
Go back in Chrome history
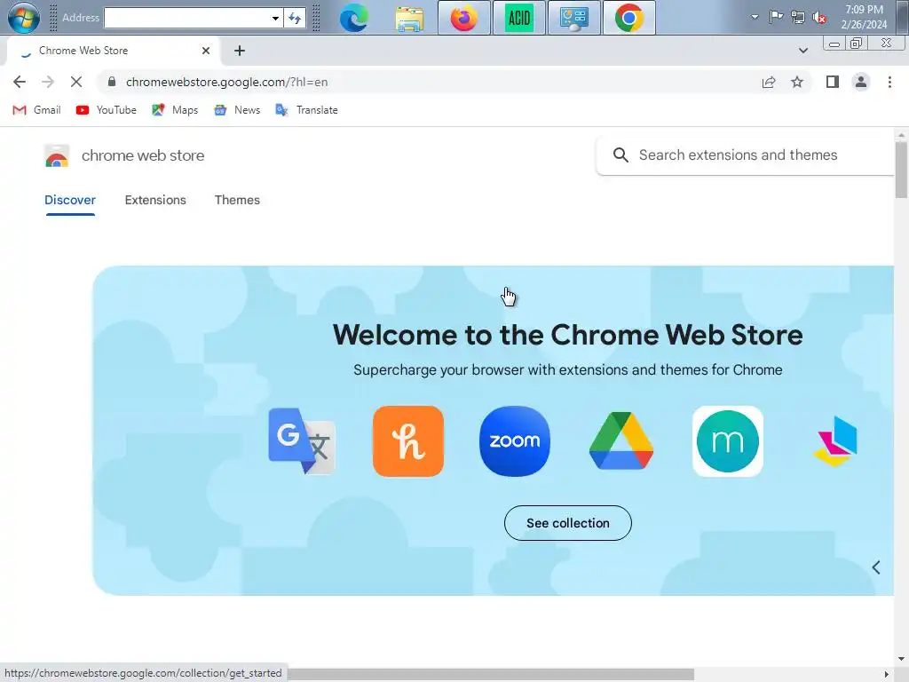[x=20, y=82]
